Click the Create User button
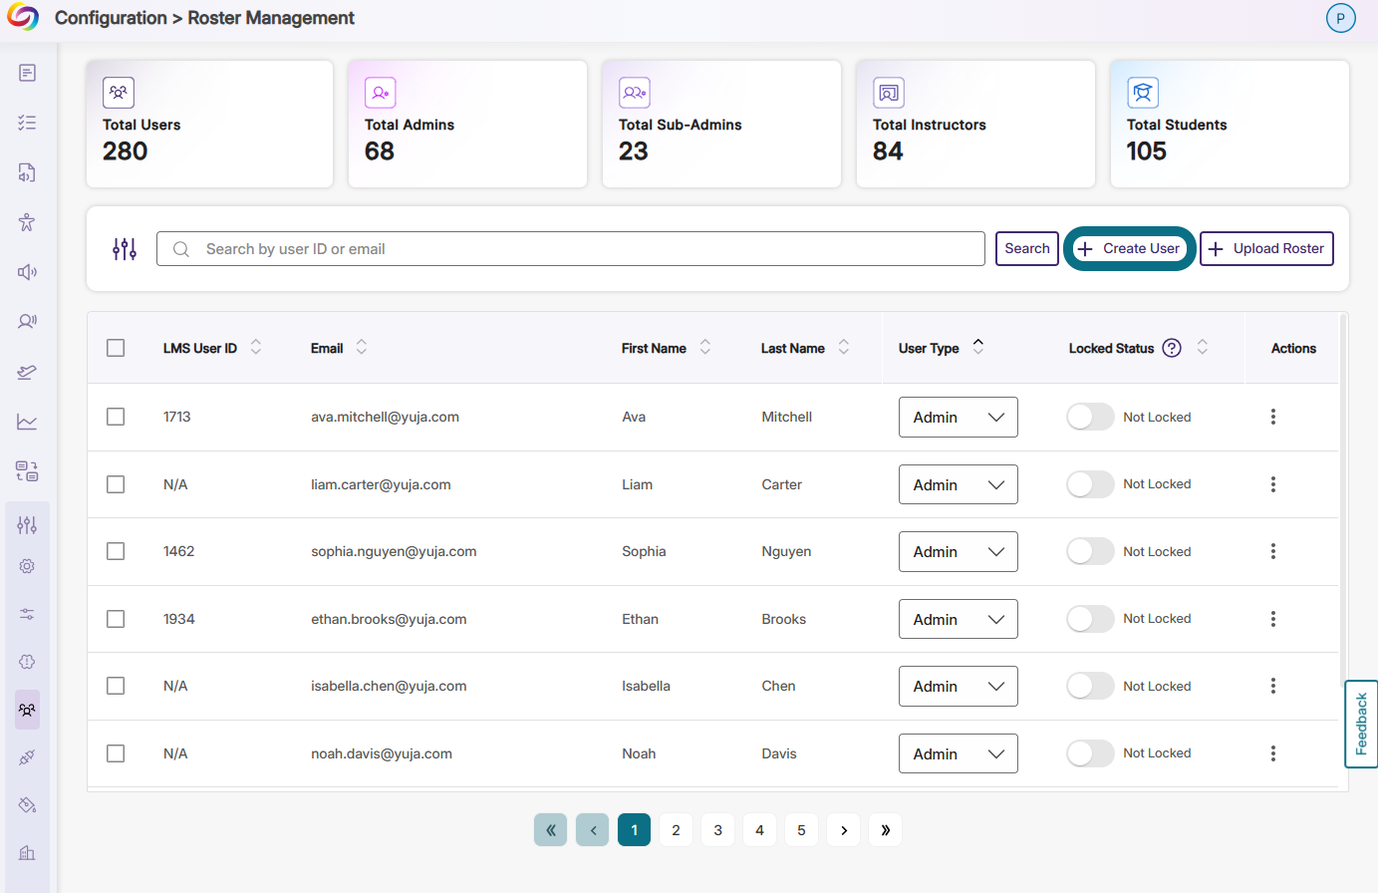The image size is (1378, 893). [x=1130, y=249]
